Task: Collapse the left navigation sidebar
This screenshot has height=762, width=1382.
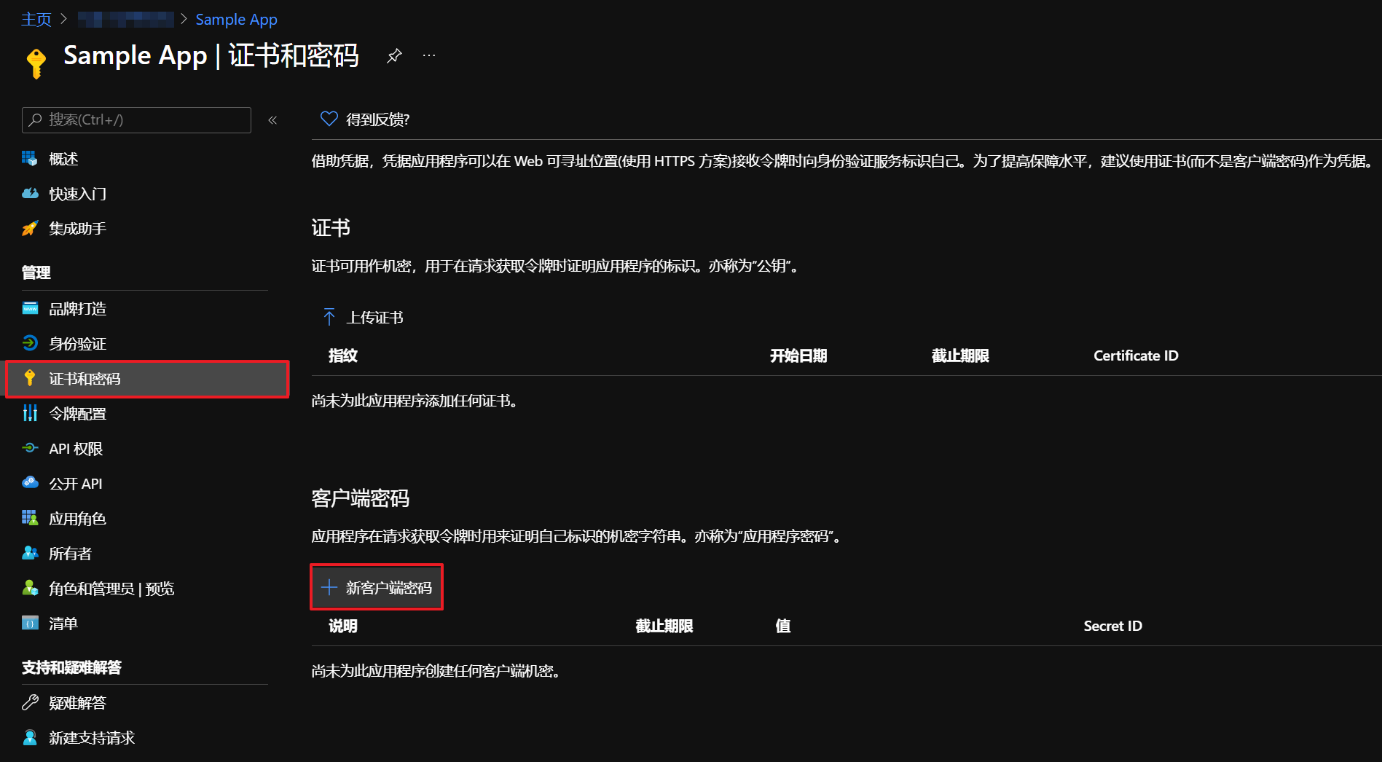Action: pos(272,120)
